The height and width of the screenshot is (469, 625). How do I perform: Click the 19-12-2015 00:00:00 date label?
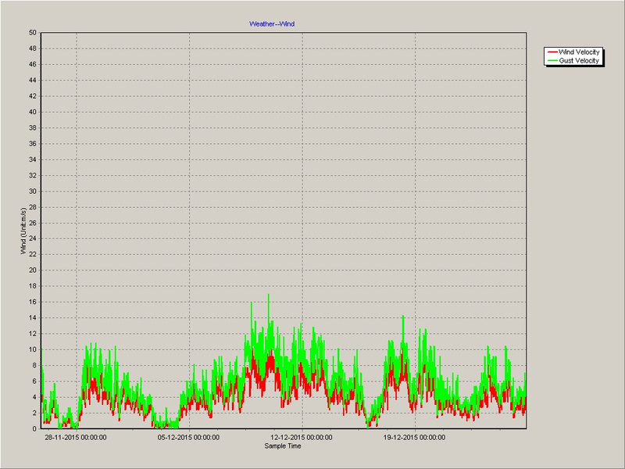tap(414, 438)
